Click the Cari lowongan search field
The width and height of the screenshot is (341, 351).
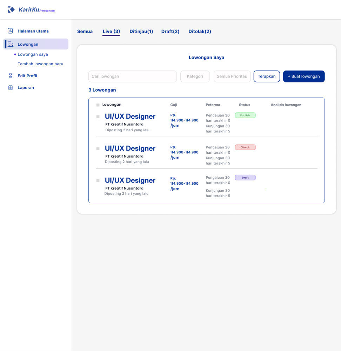coord(132,77)
